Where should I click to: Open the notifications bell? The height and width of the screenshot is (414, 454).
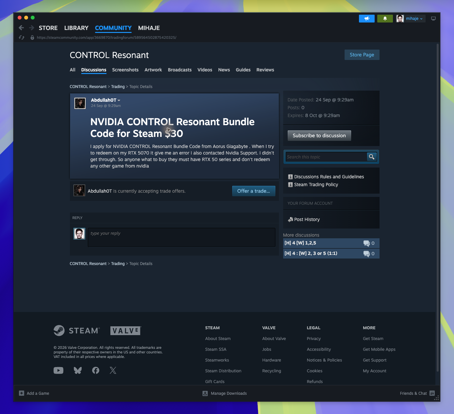[x=385, y=19]
